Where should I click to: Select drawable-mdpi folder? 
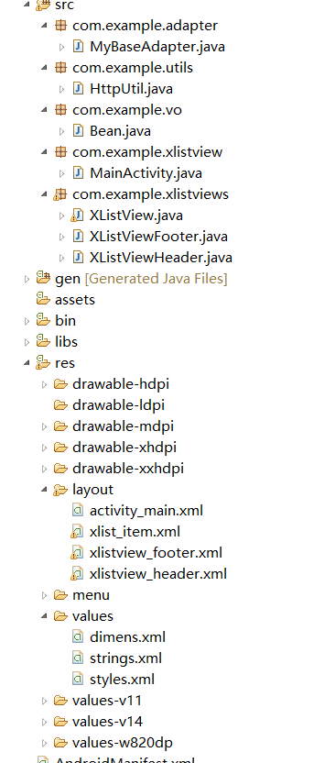123,426
